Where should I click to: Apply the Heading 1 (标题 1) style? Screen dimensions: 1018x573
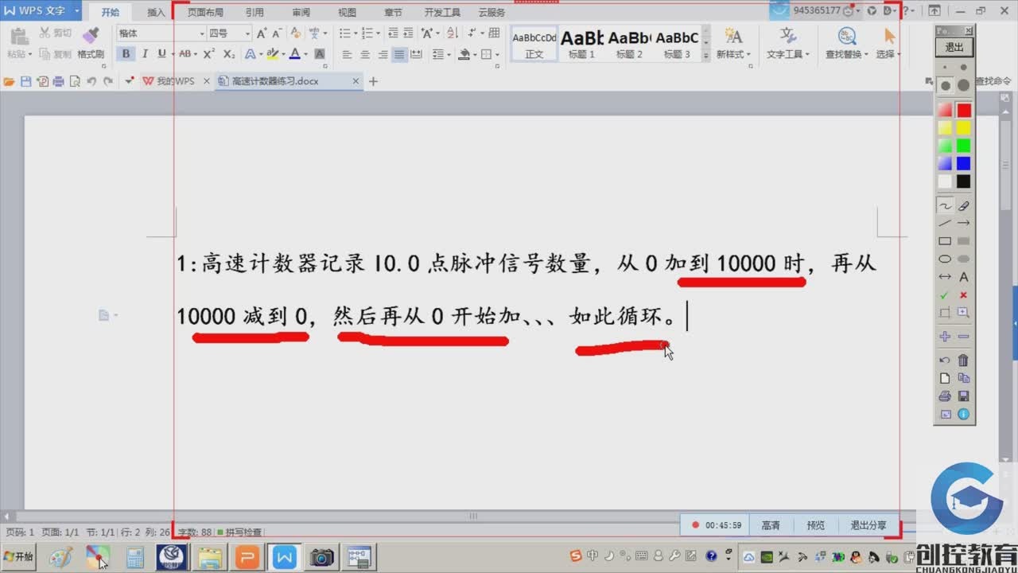[x=581, y=45]
